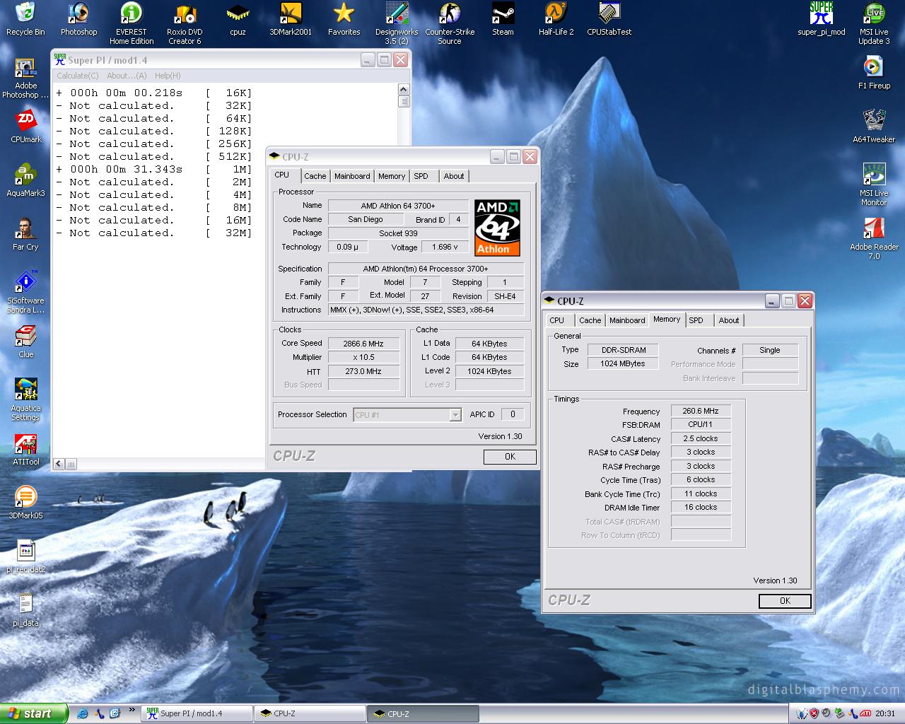Select the 16K result line 00.218s

[154, 93]
